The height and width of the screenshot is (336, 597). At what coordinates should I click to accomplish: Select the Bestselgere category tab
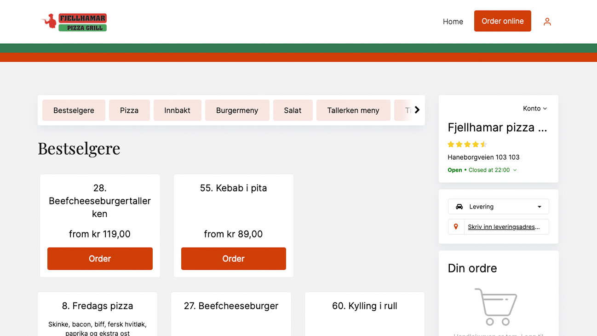(x=74, y=110)
